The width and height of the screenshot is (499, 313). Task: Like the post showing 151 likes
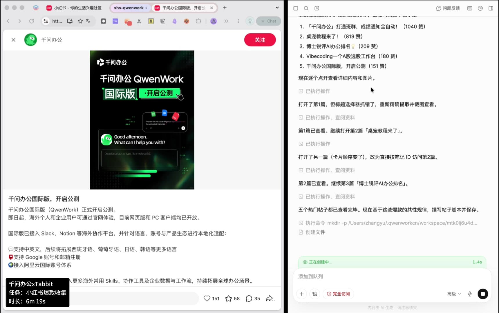pos(211,299)
